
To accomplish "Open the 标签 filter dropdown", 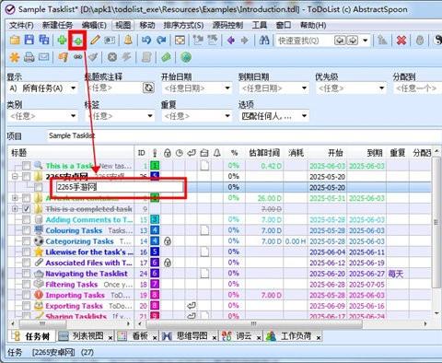I will point(150,116).
